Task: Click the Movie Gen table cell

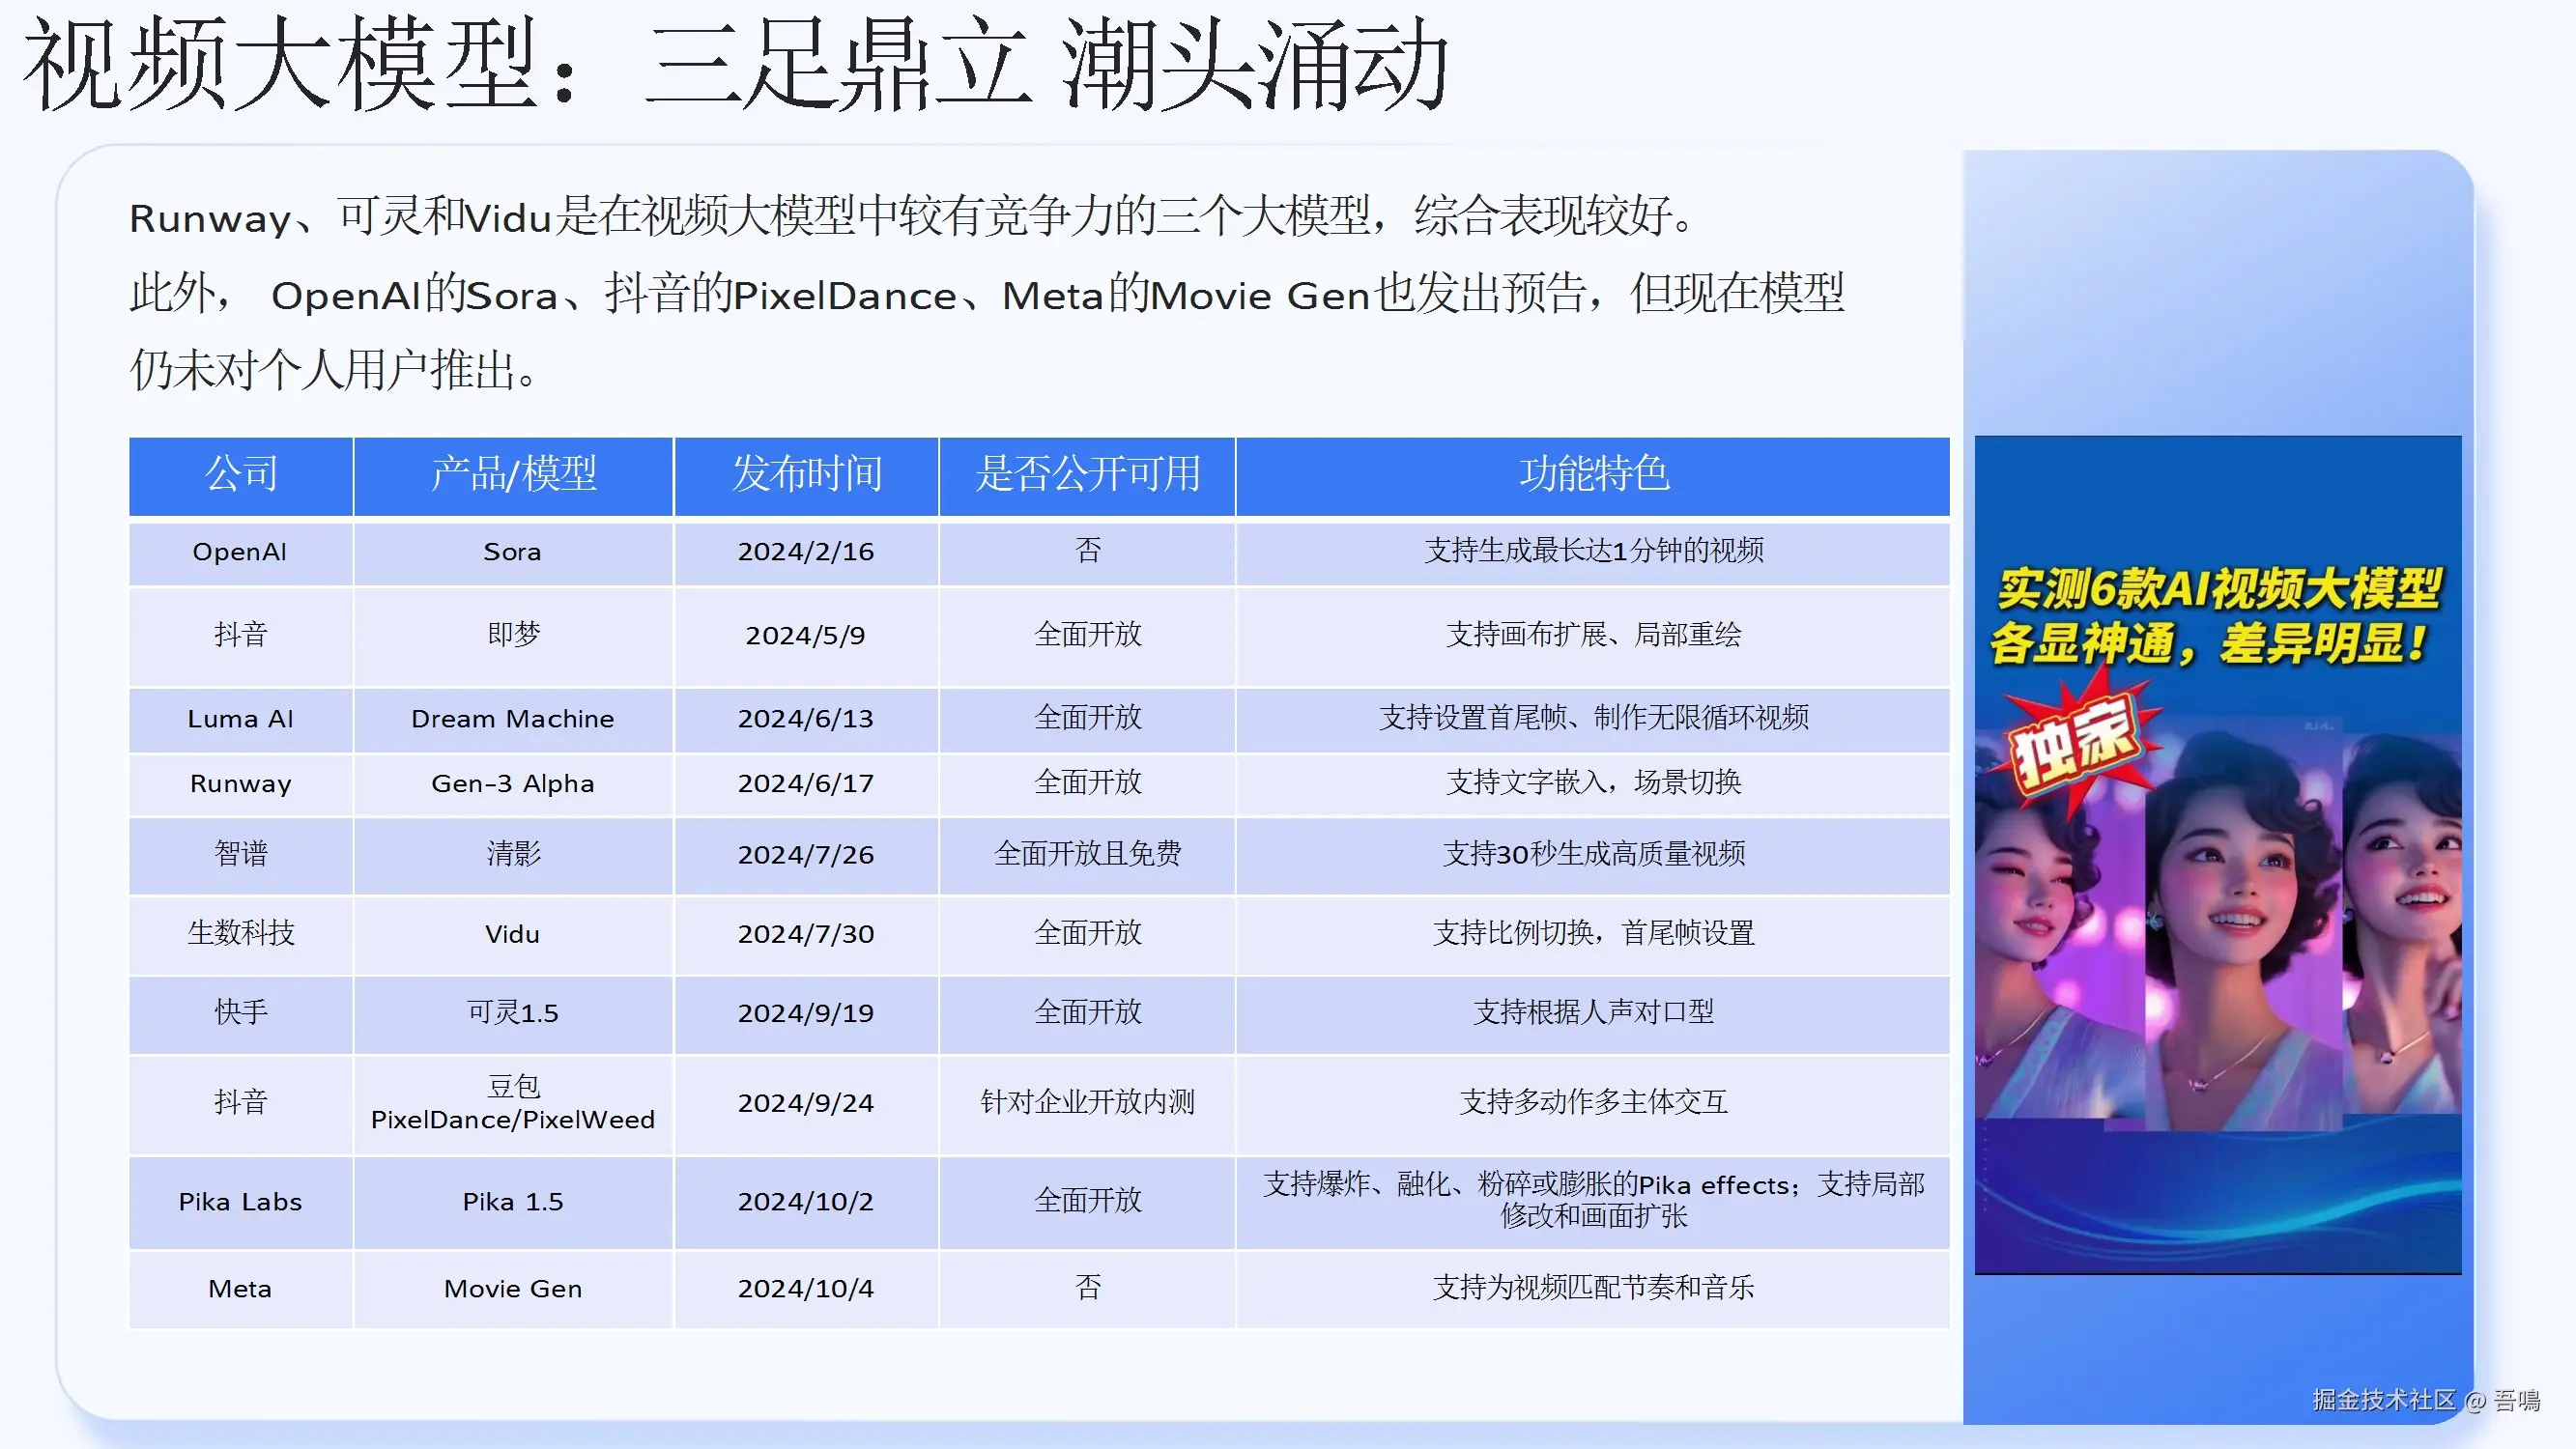Action: tap(512, 1288)
